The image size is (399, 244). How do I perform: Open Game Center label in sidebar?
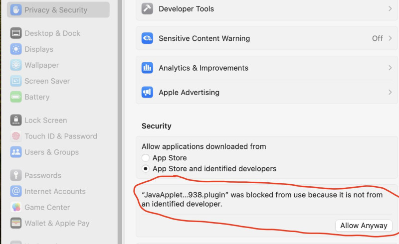(x=47, y=207)
